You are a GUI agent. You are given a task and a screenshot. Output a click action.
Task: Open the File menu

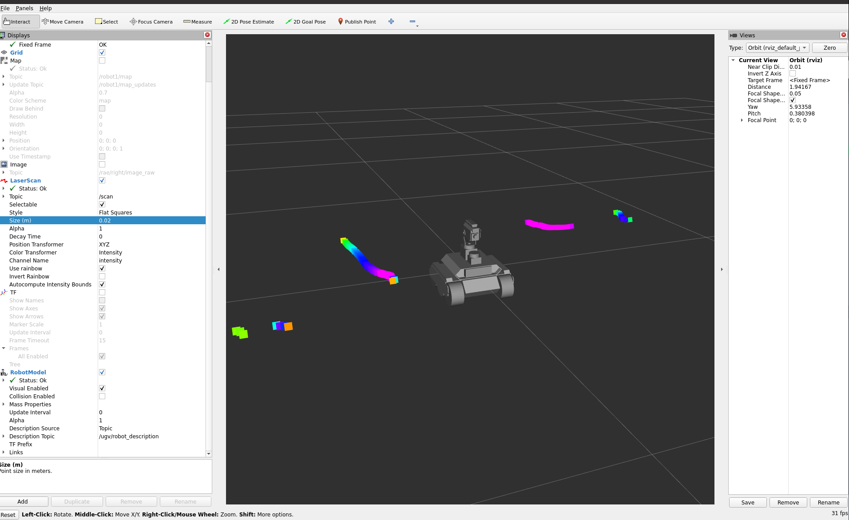[5, 8]
